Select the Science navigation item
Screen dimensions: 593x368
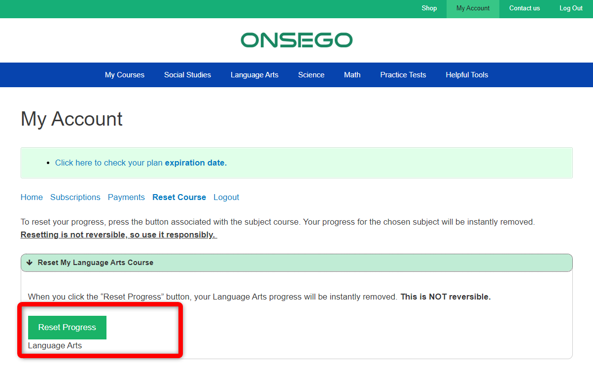(x=311, y=75)
